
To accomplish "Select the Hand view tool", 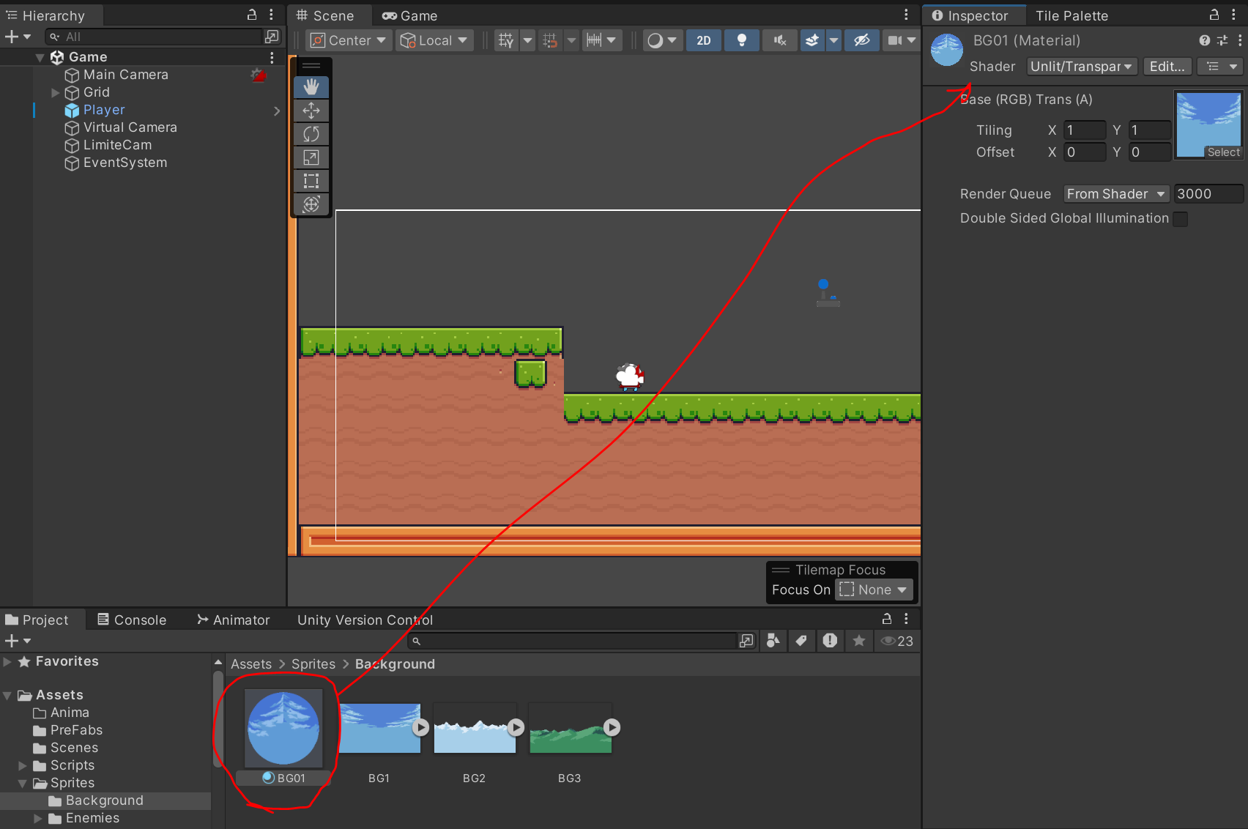I will 311,87.
